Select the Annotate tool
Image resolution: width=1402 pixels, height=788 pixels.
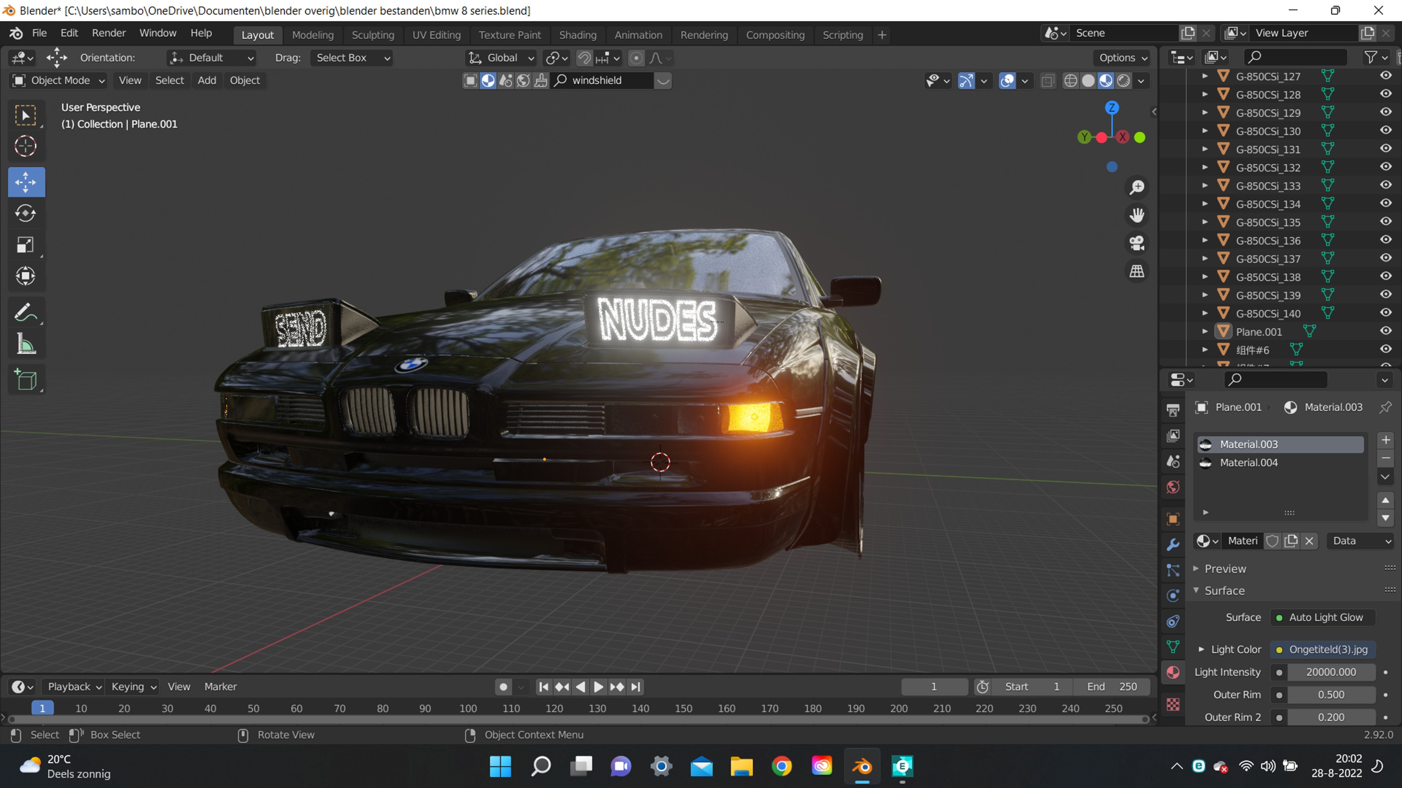26,311
